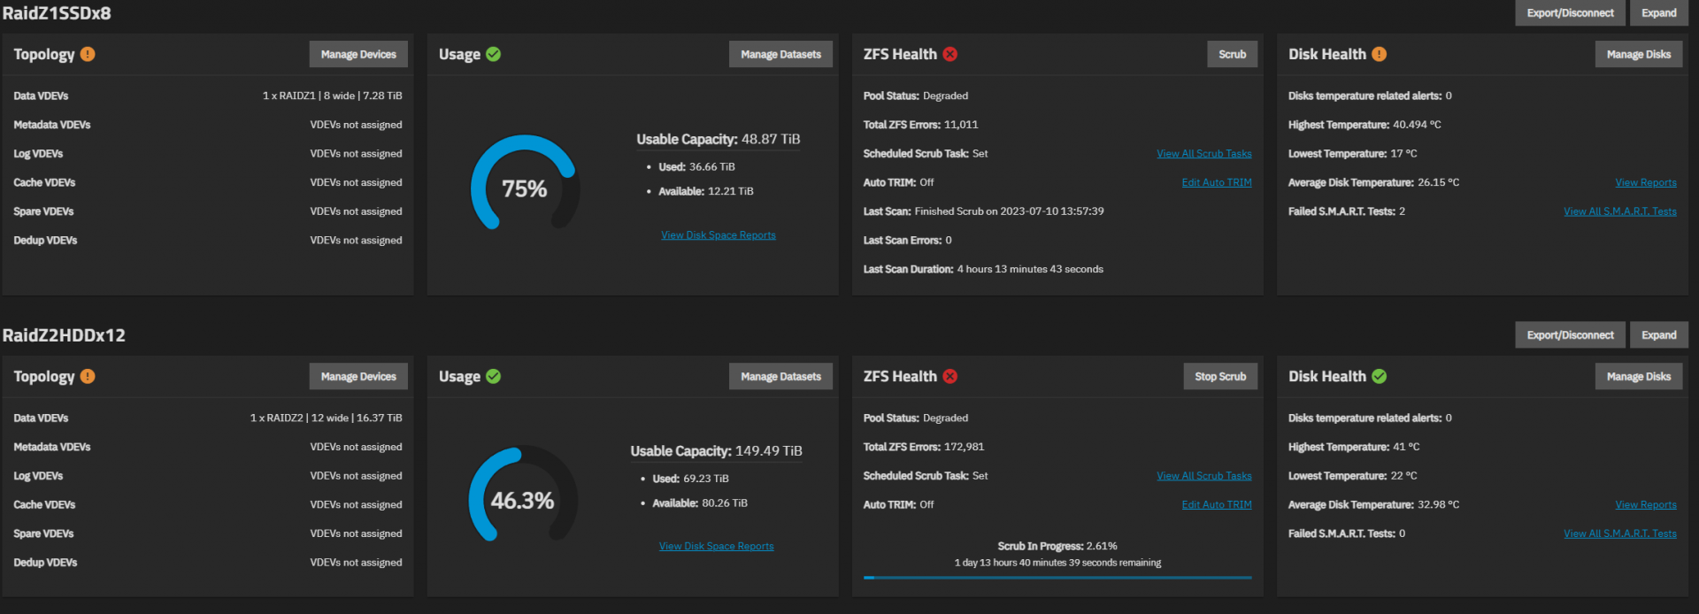Edit Auto TRIM for RaidZ1SSDx8
This screenshot has height=614, width=1699.
(x=1217, y=182)
